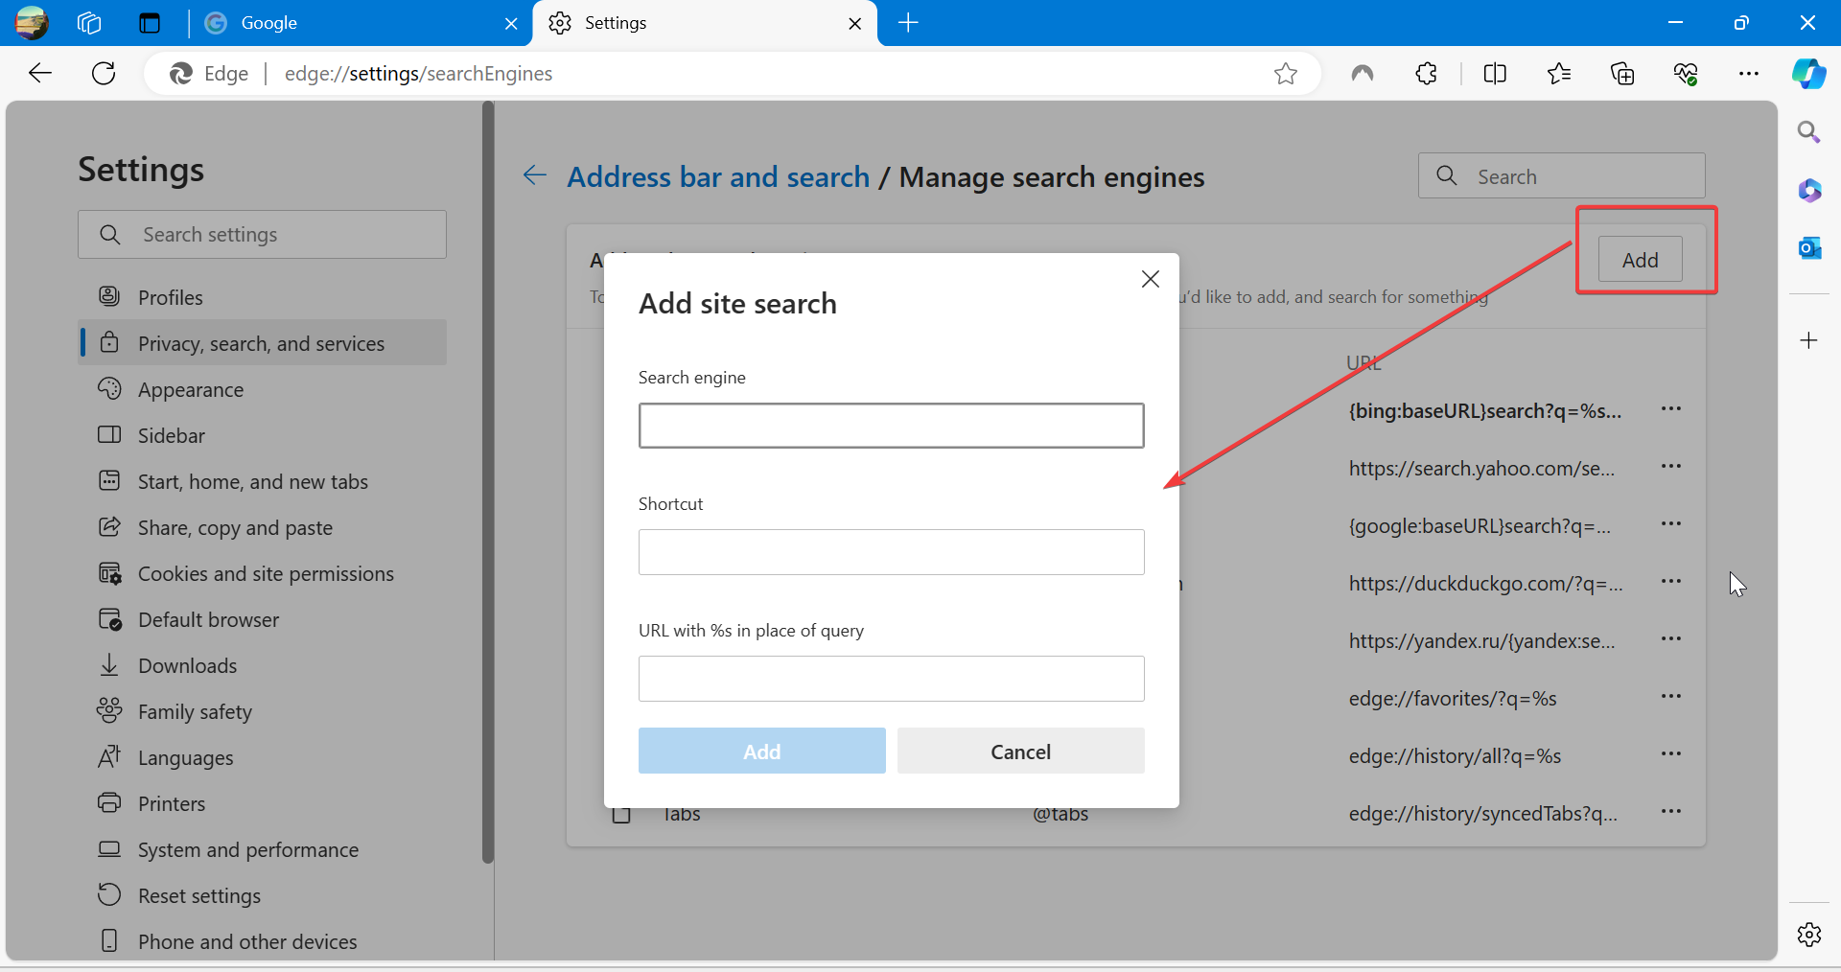Viewport: 1841px width, 972px height.
Task: Open the tab actions menu icon
Action: coord(150,22)
